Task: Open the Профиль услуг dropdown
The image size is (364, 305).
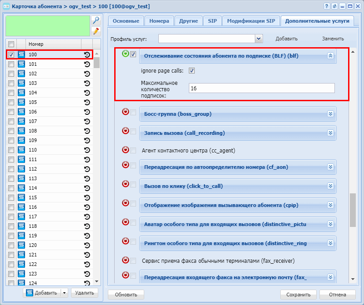Action: tap(259, 39)
